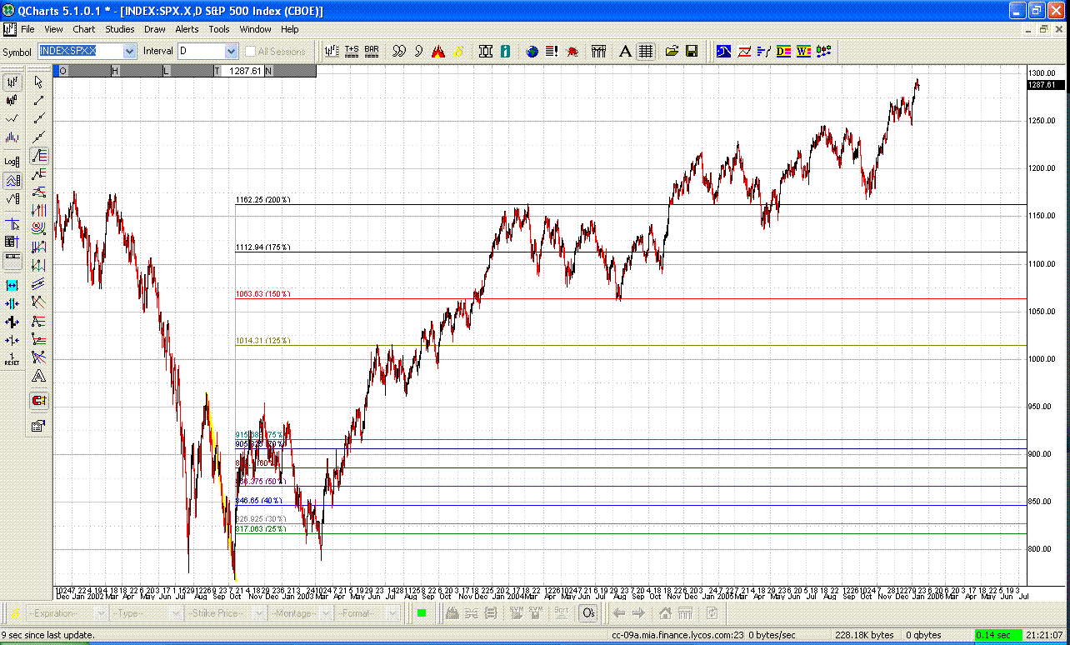
Task: Click the red 1063.63 (150%) level line label
Action: click(x=262, y=294)
